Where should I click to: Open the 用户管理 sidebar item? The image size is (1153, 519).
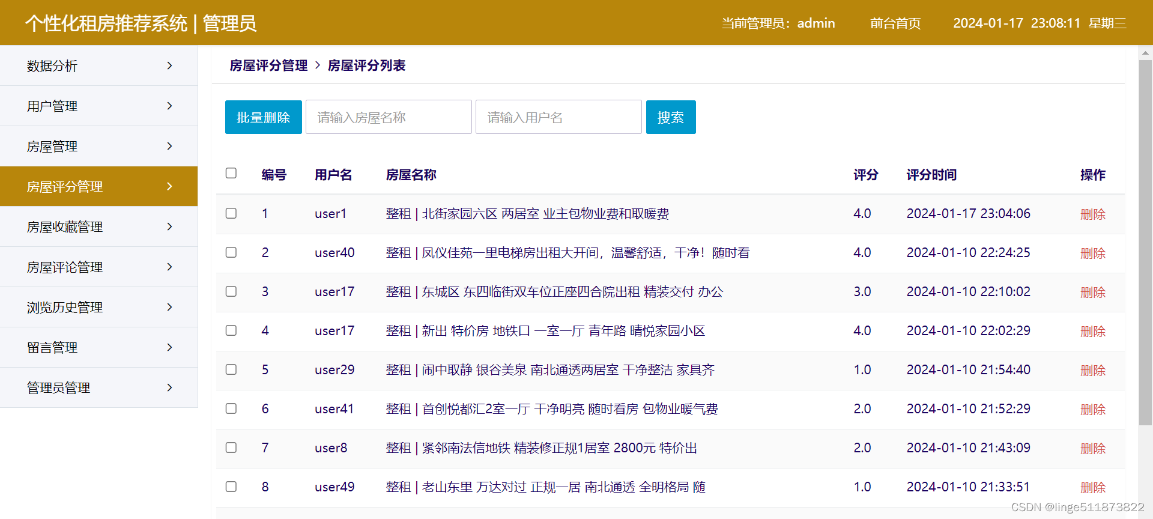point(98,106)
